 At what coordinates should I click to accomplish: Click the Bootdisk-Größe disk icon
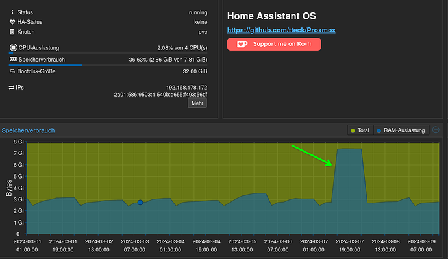(12, 71)
